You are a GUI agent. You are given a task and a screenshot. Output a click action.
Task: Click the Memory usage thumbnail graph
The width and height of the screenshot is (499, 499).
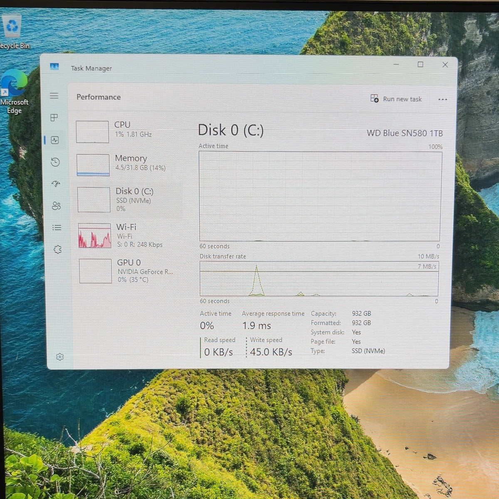coord(93,165)
